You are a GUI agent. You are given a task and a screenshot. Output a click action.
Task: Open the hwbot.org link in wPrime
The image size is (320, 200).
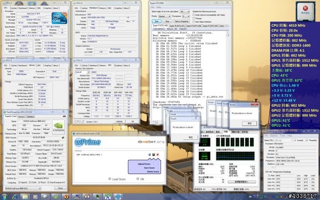coord(151,141)
